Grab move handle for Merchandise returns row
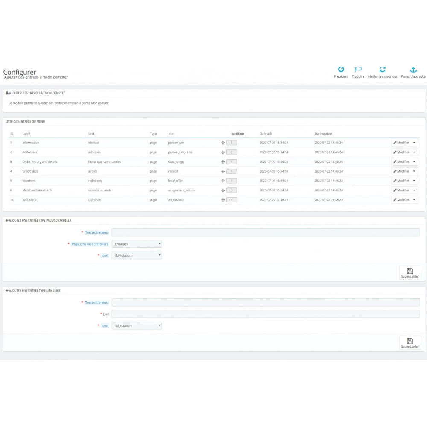 click(223, 190)
